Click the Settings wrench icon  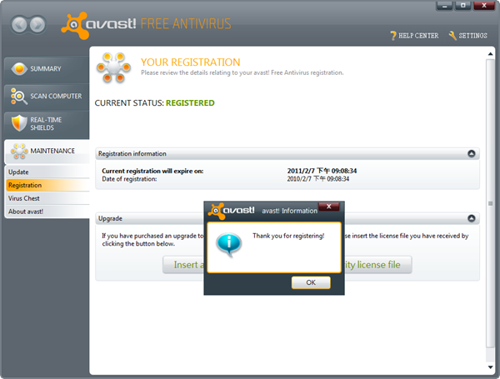click(452, 36)
